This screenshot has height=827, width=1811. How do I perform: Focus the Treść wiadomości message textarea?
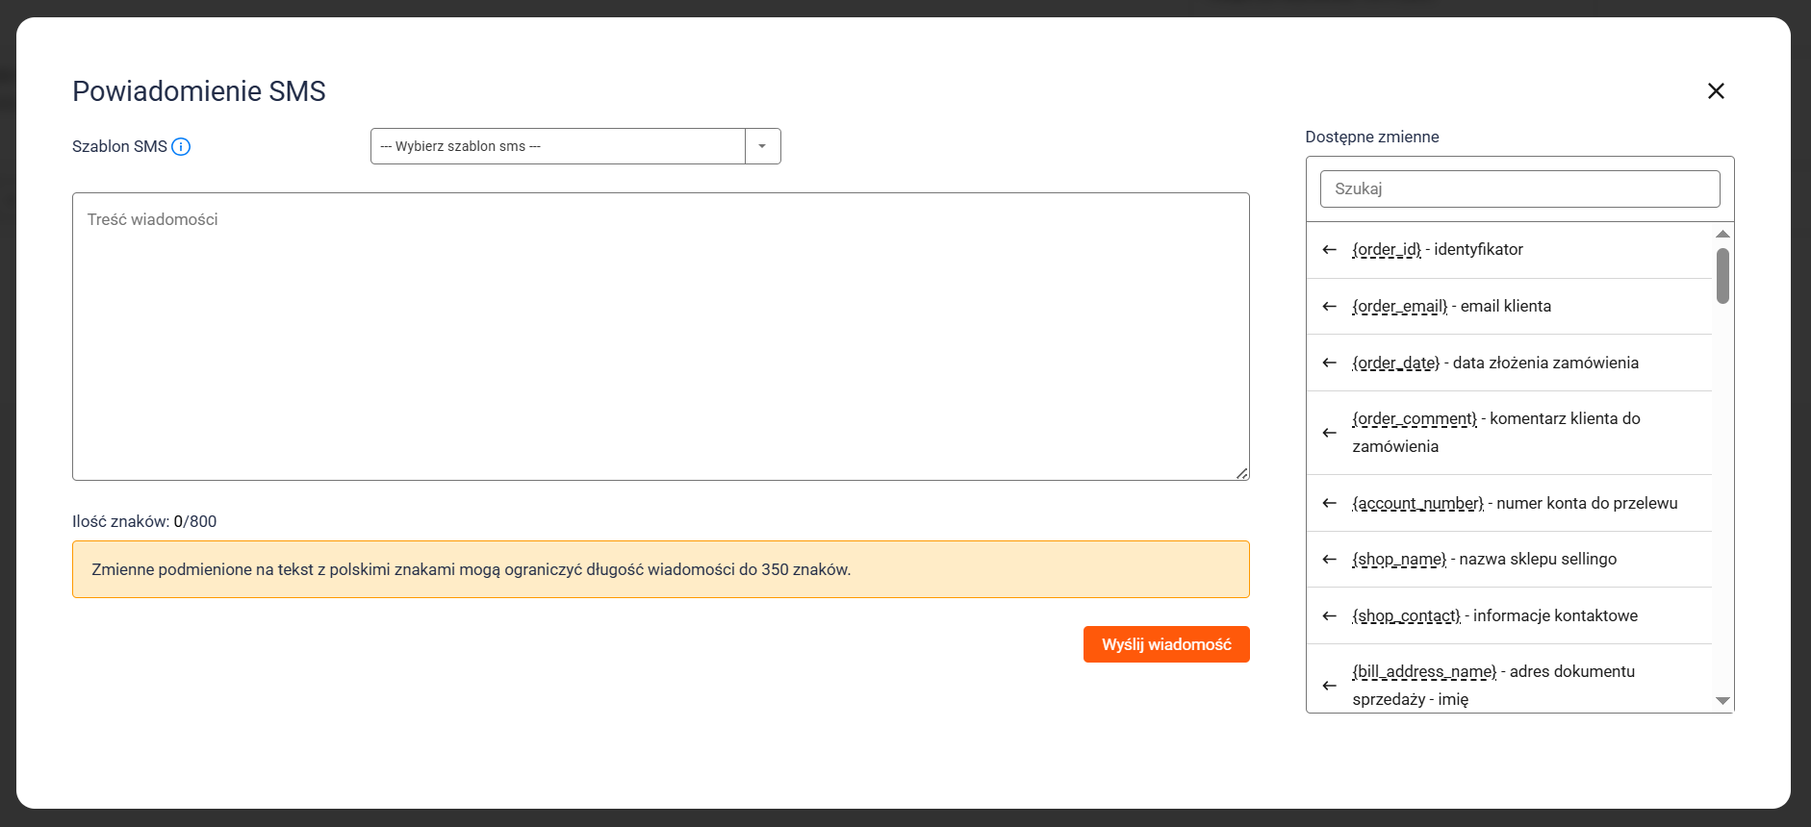[x=660, y=337]
